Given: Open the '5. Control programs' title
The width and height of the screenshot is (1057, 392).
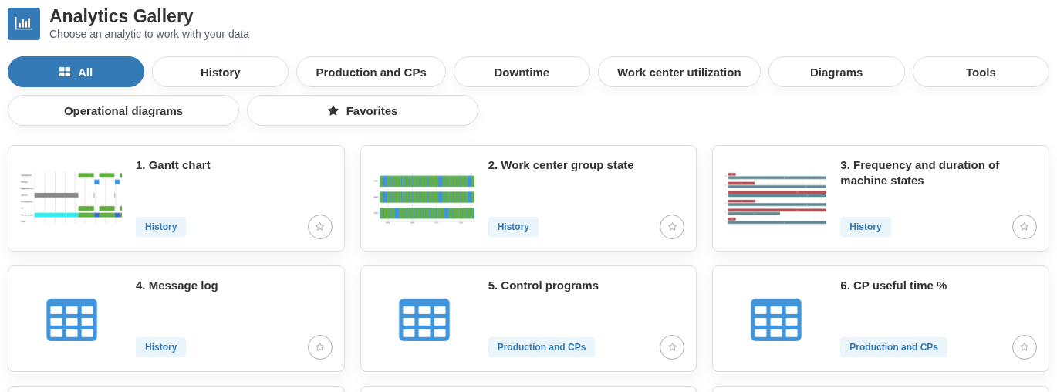Looking at the screenshot, I should 543,285.
